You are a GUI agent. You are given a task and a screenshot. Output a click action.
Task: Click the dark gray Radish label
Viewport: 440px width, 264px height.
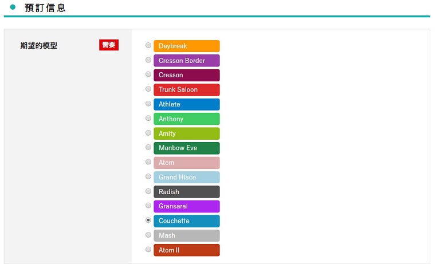(x=187, y=192)
